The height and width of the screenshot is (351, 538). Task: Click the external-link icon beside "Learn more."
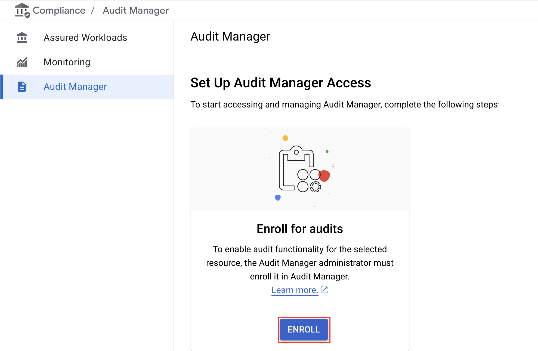tap(324, 290)
